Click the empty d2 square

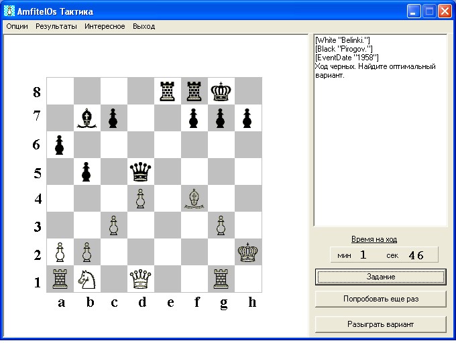tap(141, 252)
